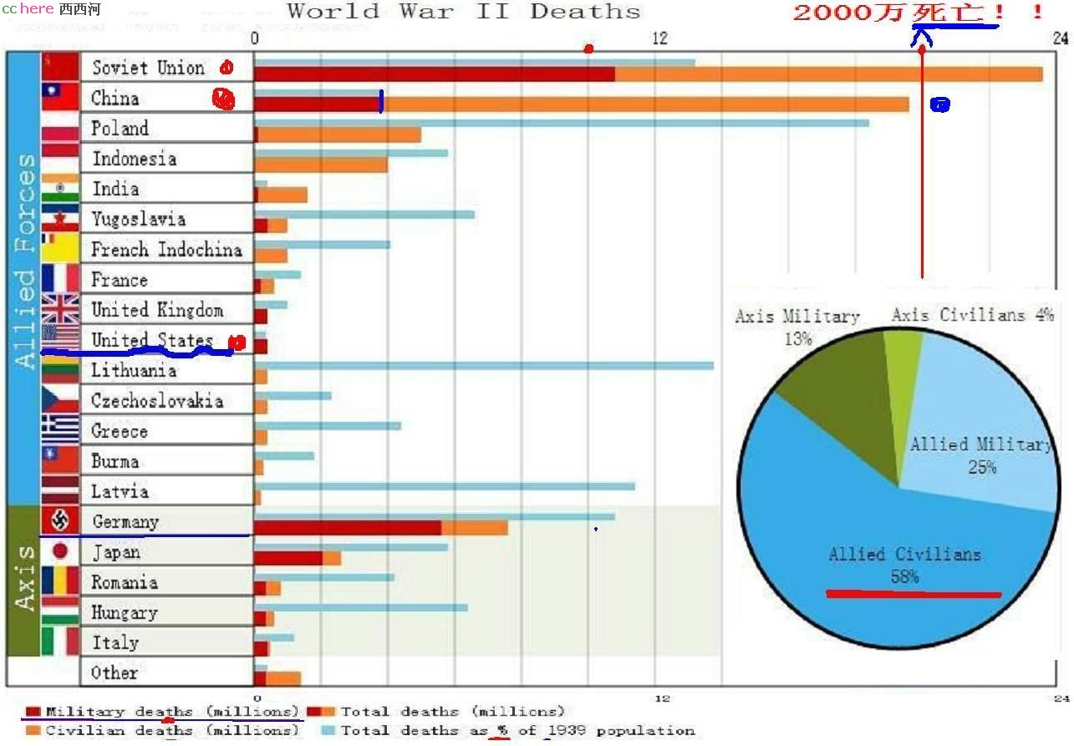This screenshot has height=746, width=1074.
Task: Click the "Other" row label
Action: point(115,672)
